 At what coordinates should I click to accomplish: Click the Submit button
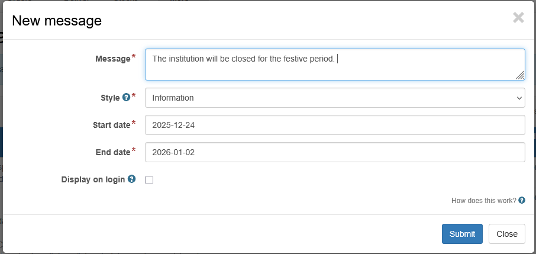pos(462,234)
